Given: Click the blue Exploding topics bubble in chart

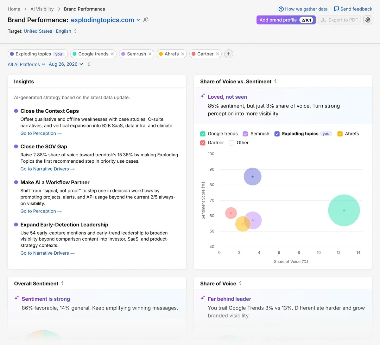Looking at the screenshot, I should (252, 177).
